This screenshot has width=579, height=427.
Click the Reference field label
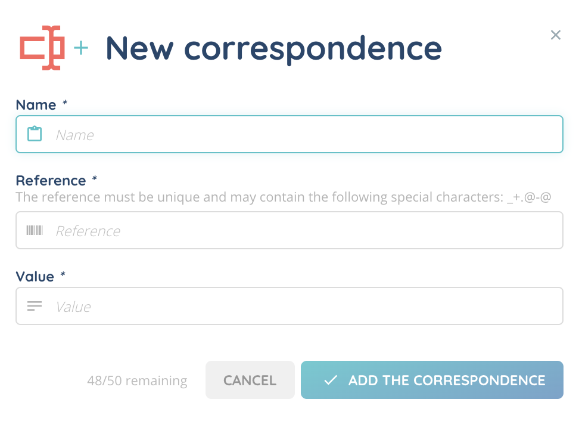51,181
